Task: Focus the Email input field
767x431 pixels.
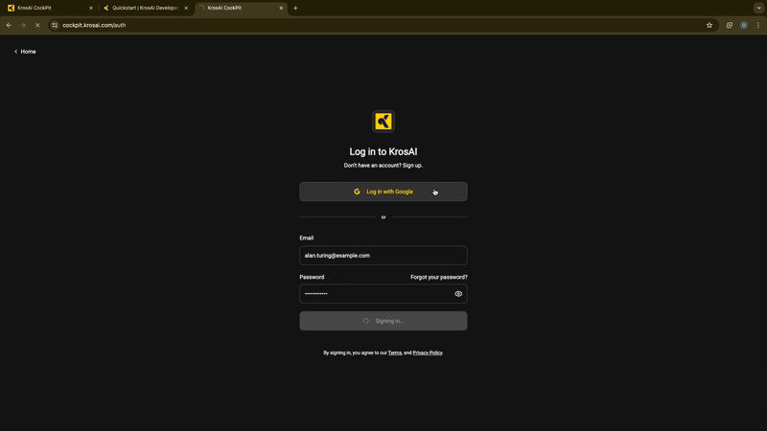Action: coord(383,256)
